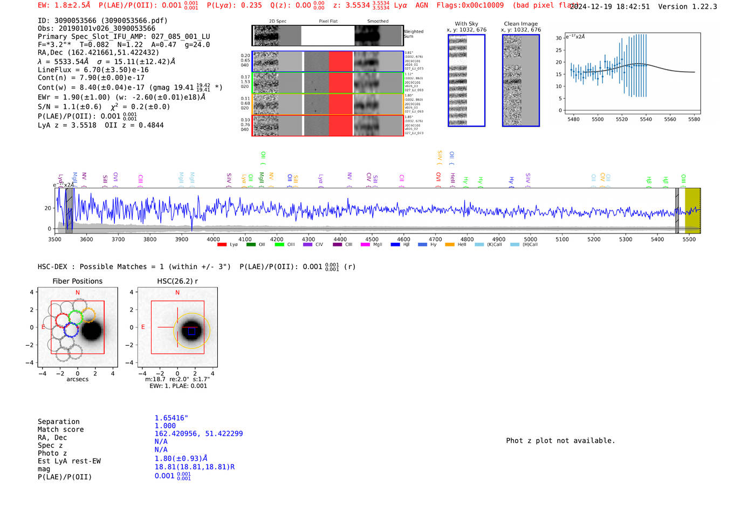Click the Pixel Flat column header
This screenshot has width=755, height=514.
click(328, 22)
